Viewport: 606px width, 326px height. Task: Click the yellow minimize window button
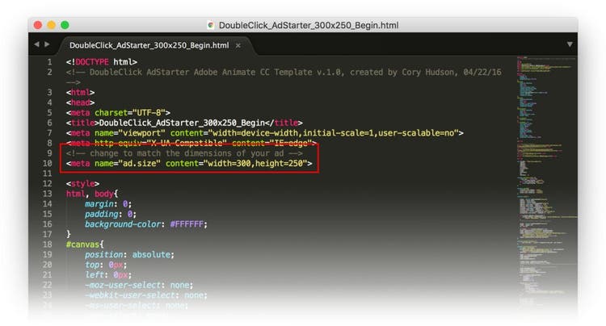(51, 26)
